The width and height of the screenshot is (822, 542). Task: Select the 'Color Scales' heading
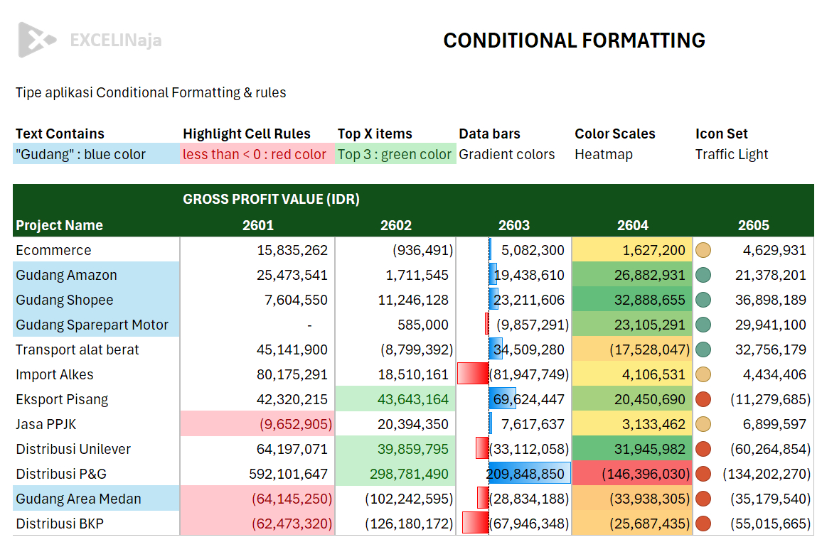click(x=615, y=134)
